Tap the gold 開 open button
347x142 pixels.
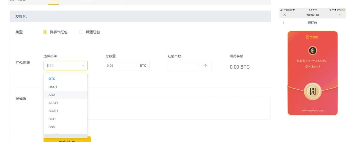(x=313, y=91)
